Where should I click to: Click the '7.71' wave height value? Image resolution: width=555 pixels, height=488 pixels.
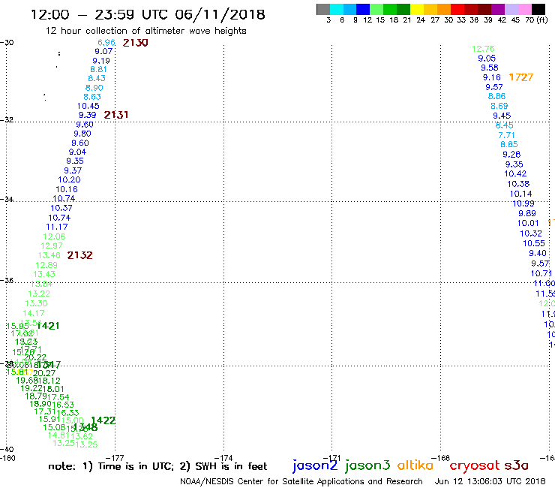[x=506, y=135]
